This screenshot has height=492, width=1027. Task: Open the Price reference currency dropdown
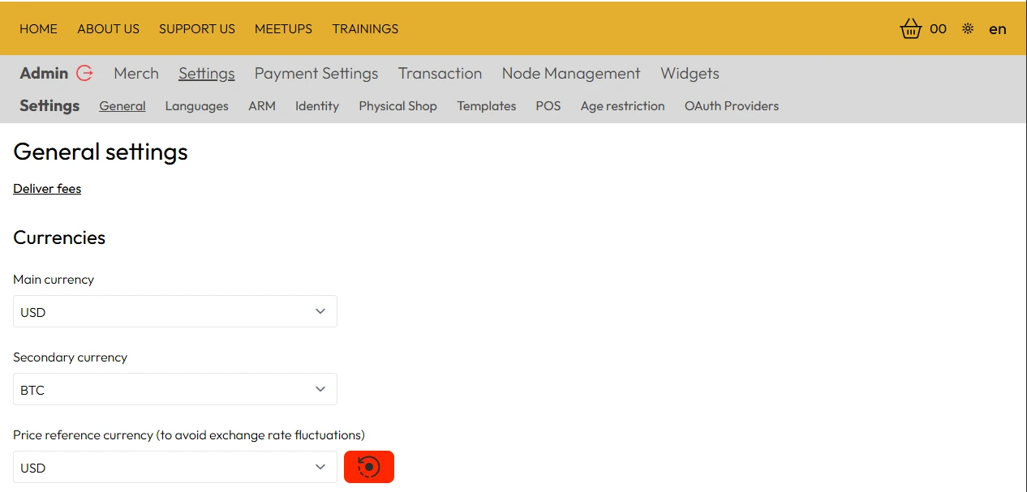click(174, 468)
